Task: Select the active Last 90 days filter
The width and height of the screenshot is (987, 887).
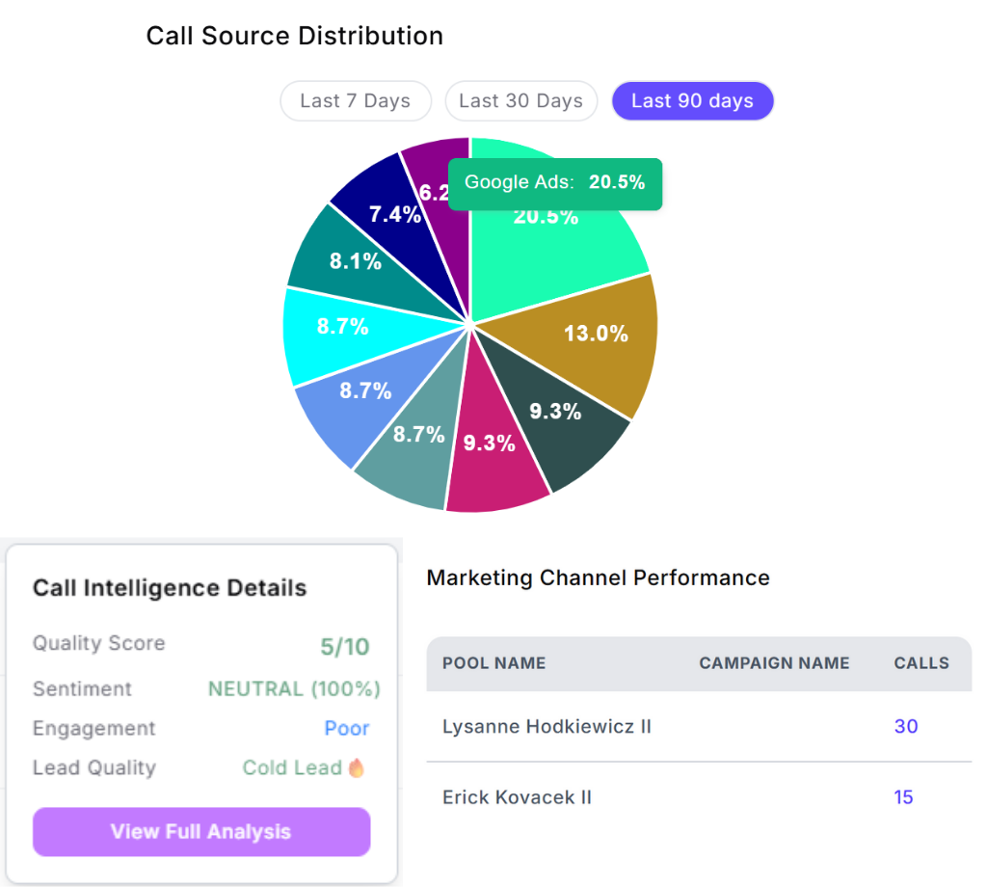Action: coord(692,100)
